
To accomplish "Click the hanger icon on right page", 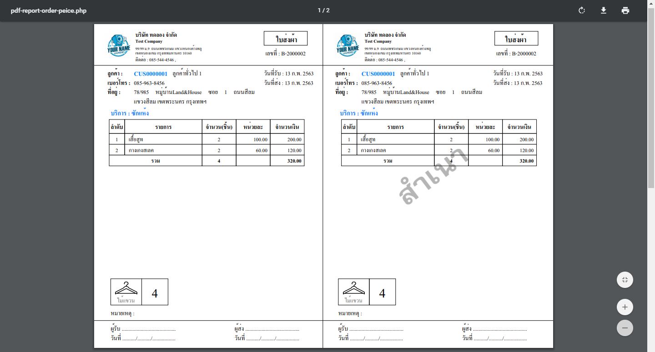I will coord(353,289).
